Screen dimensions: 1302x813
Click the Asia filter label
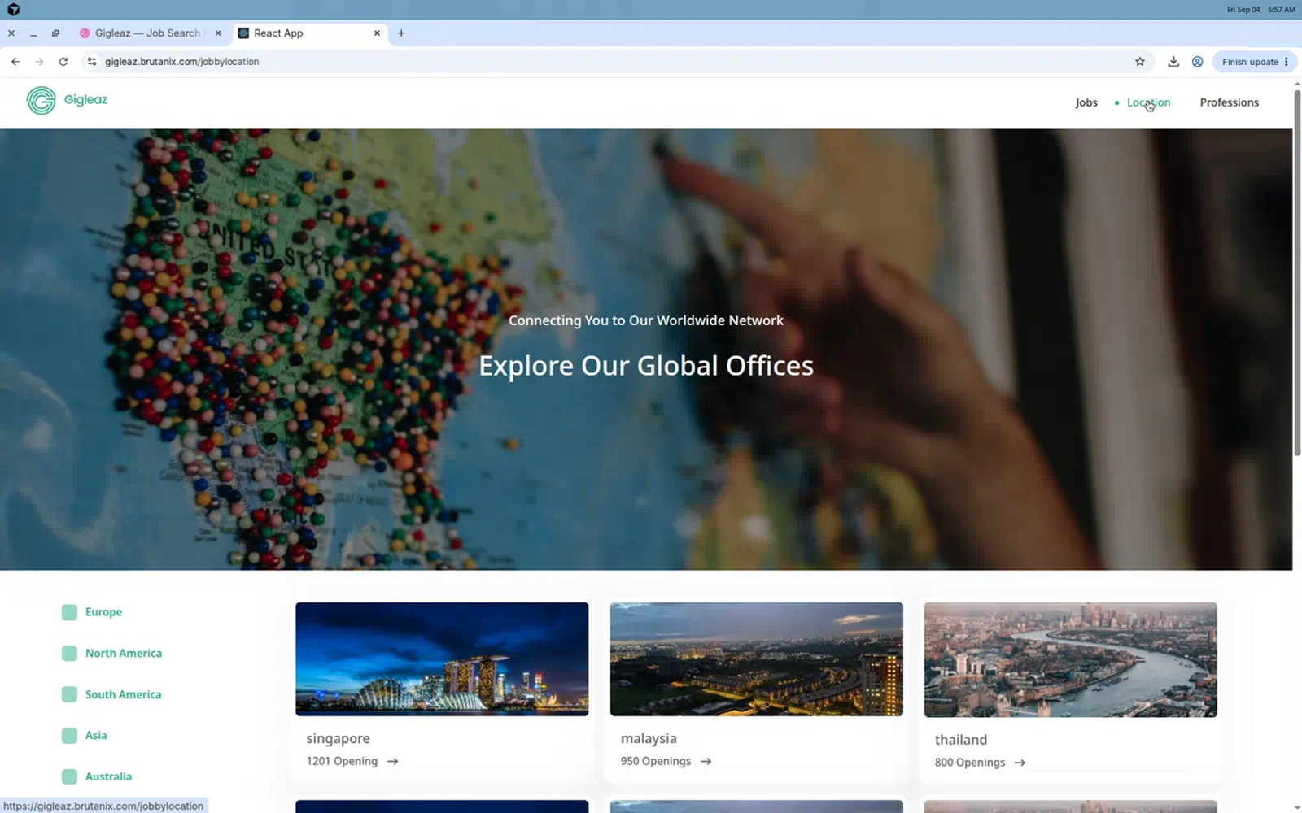pos(96,736)
